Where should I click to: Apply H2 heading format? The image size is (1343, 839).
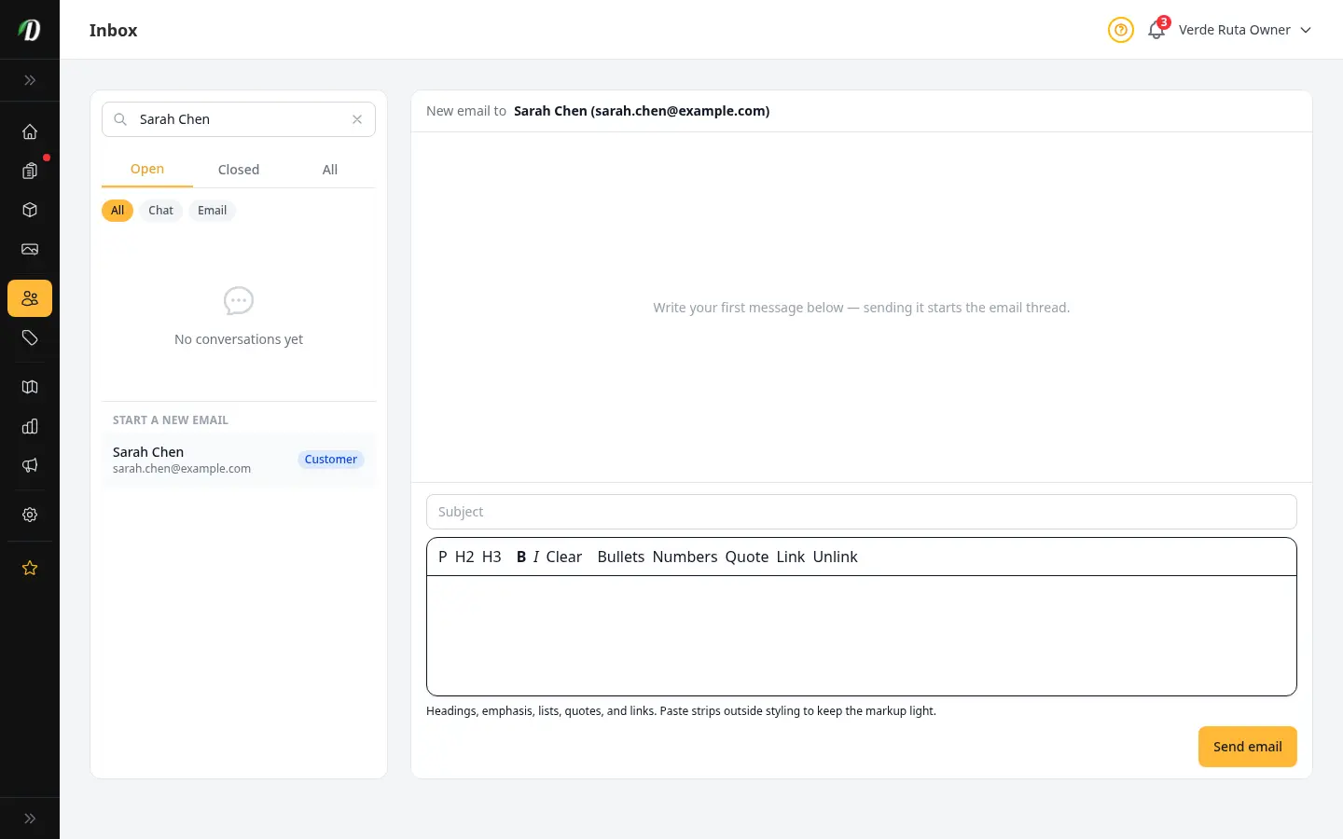pos(464,557)
